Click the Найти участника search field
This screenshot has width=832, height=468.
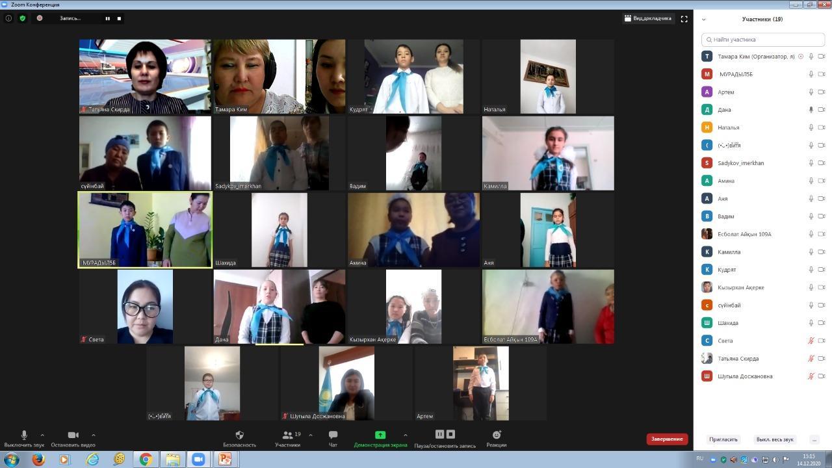(x=763, y=40)
